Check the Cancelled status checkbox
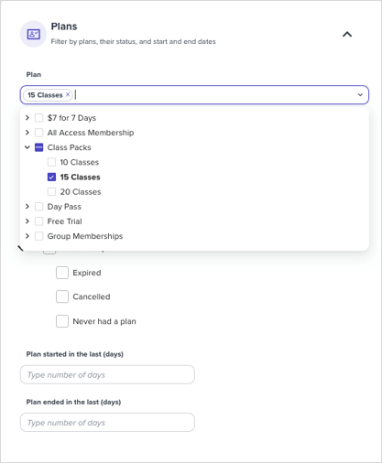 pyautogui.click(x=62, y=296)
